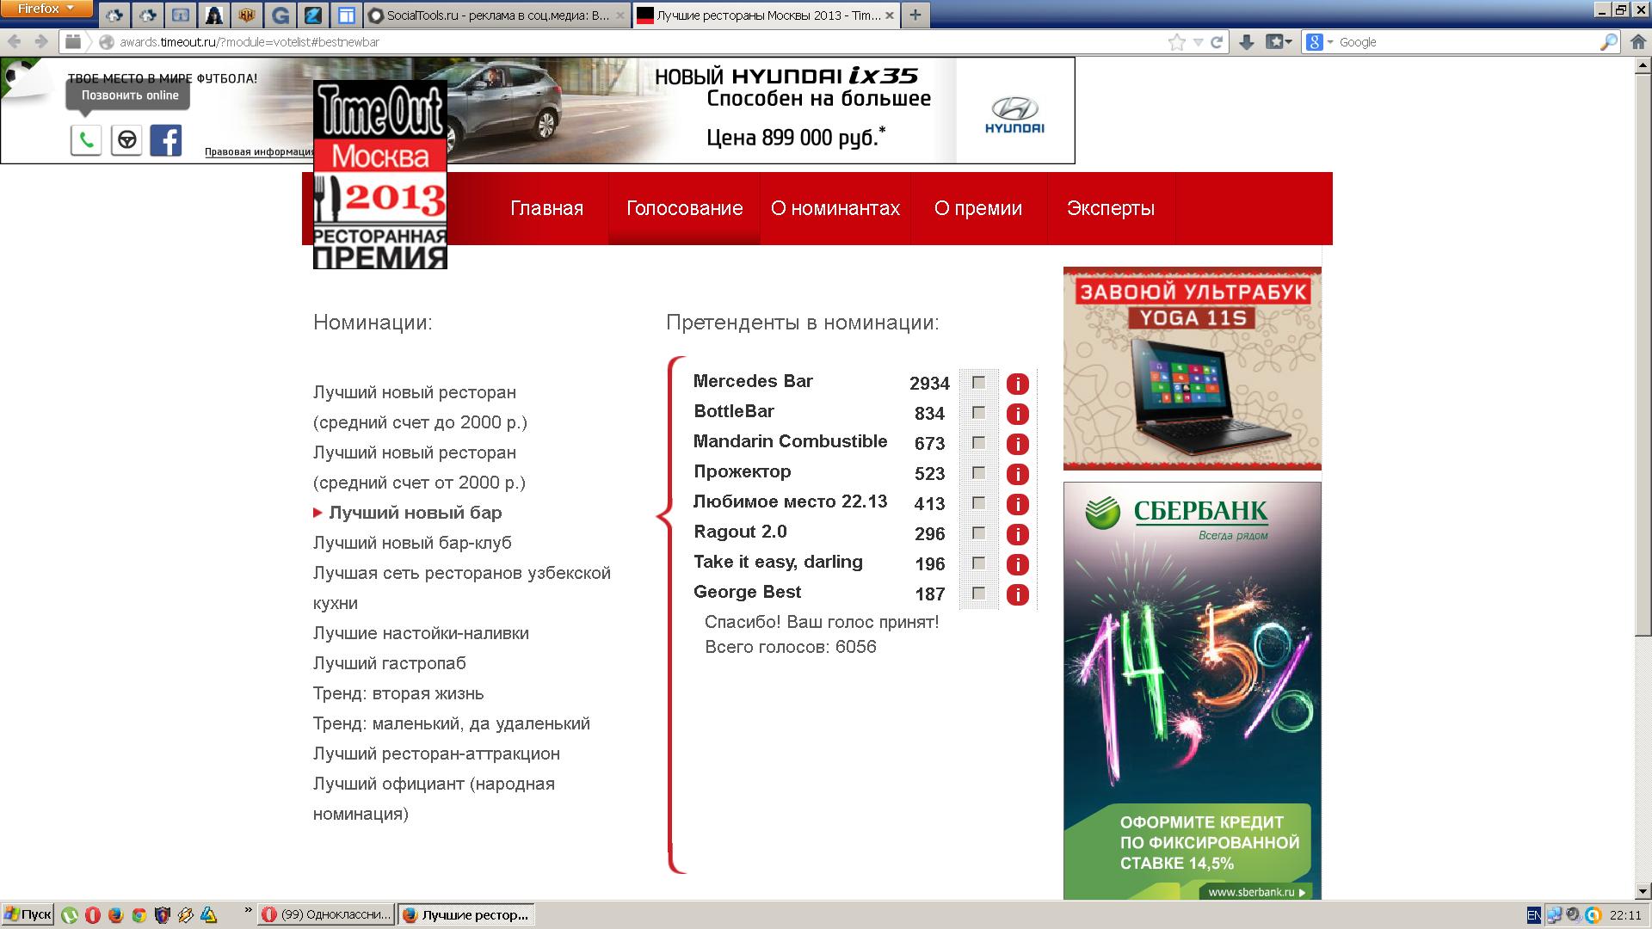Open the pinned tab with G logo
1652x929 pixels.
click(x=280, y=15)
